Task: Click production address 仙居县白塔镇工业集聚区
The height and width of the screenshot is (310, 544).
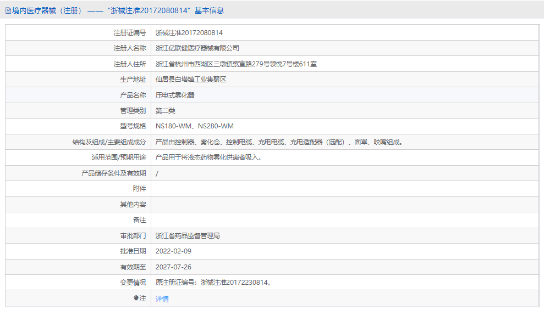Action: [x=191, y=80]
